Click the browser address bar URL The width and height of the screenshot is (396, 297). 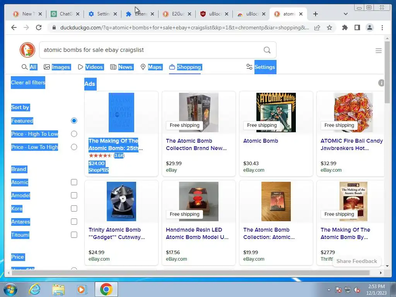click(184, 27)
